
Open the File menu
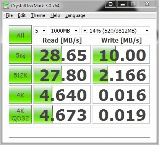[9, 15]
